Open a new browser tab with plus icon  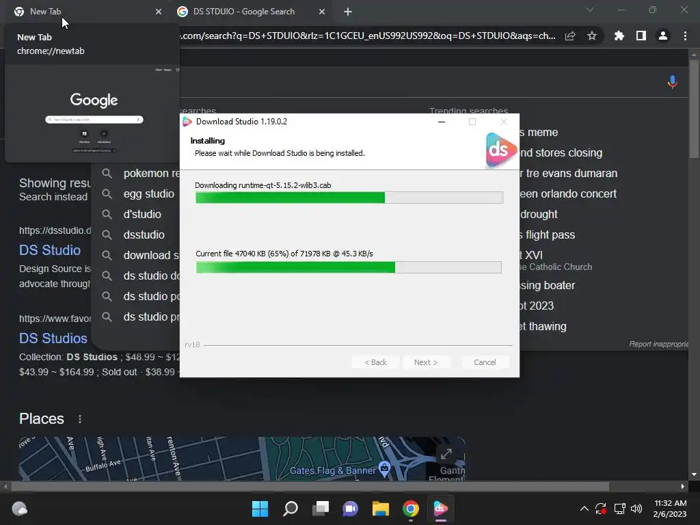pyautogui.click(x=348, y=12)
